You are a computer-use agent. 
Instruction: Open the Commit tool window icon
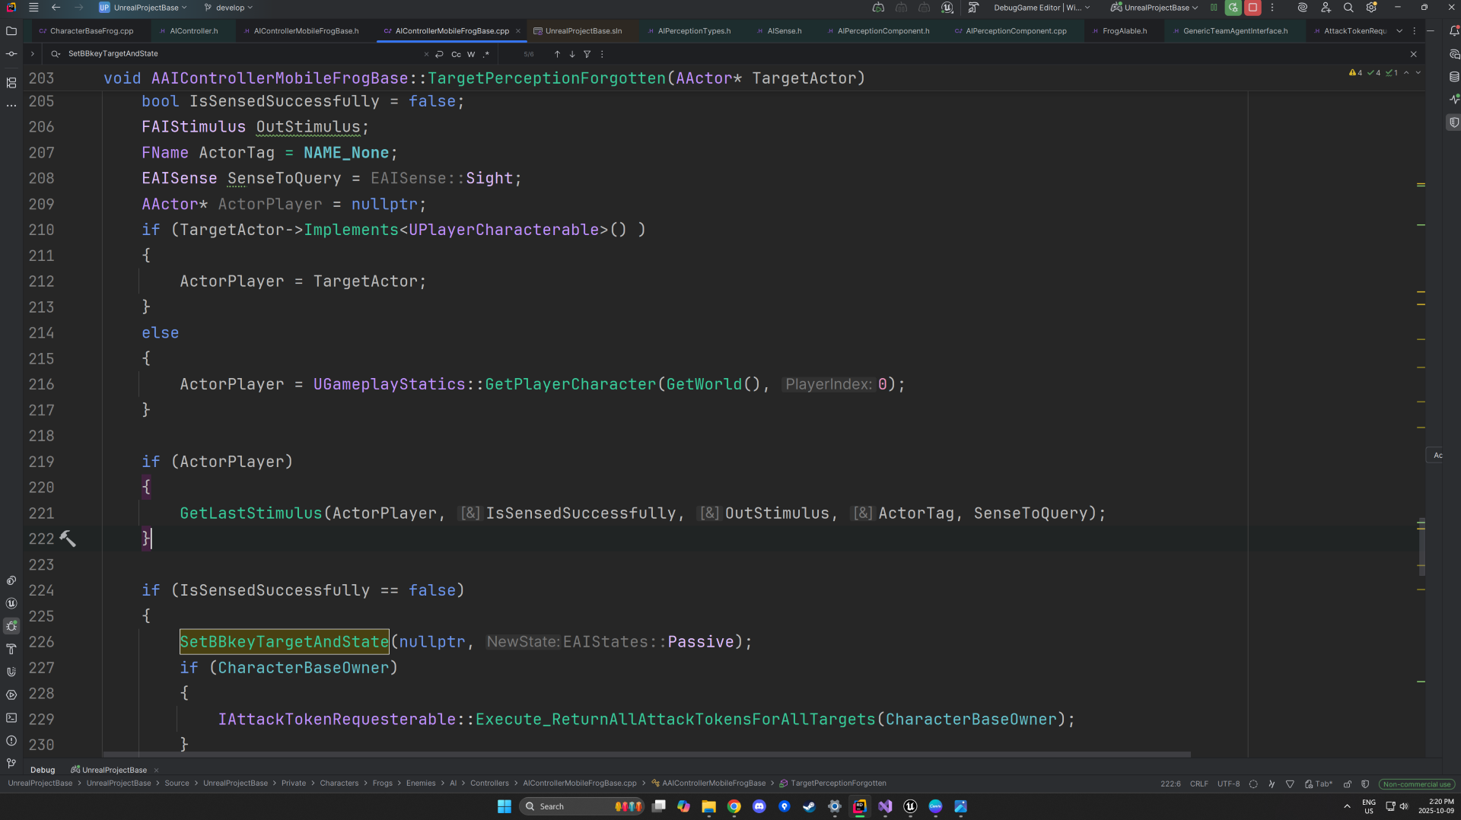tap(11, 54)
